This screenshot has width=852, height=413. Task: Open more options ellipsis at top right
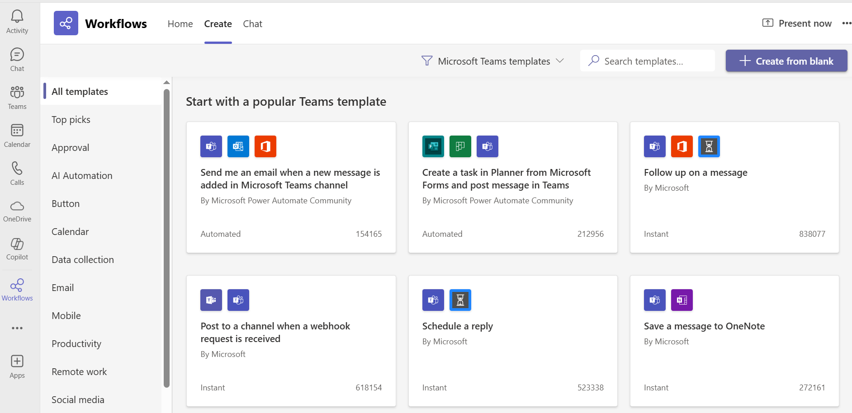[847, 23]
